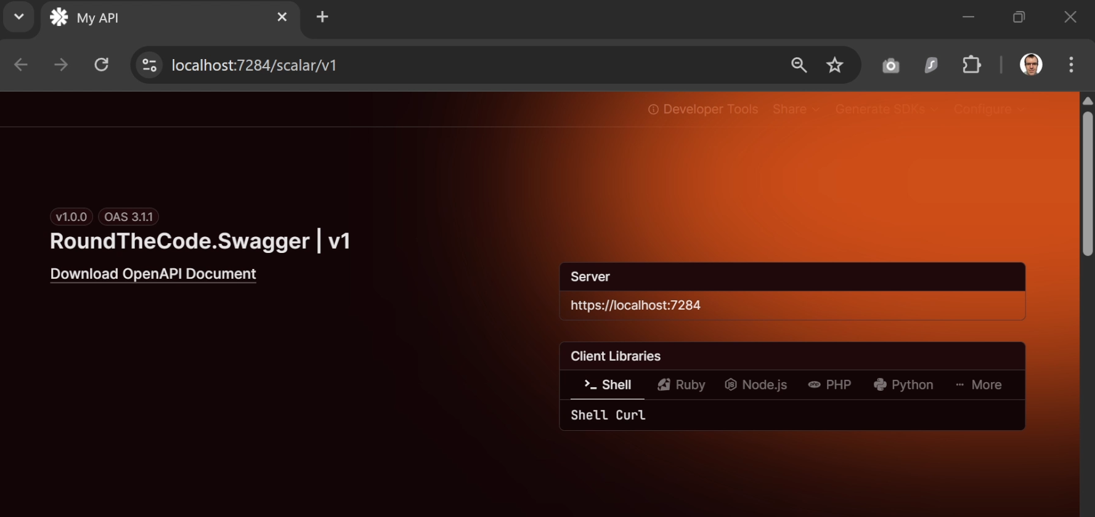Open the camera screenshot extension
The width and height of the screenshot is (1095, 517).
(890, 65)
